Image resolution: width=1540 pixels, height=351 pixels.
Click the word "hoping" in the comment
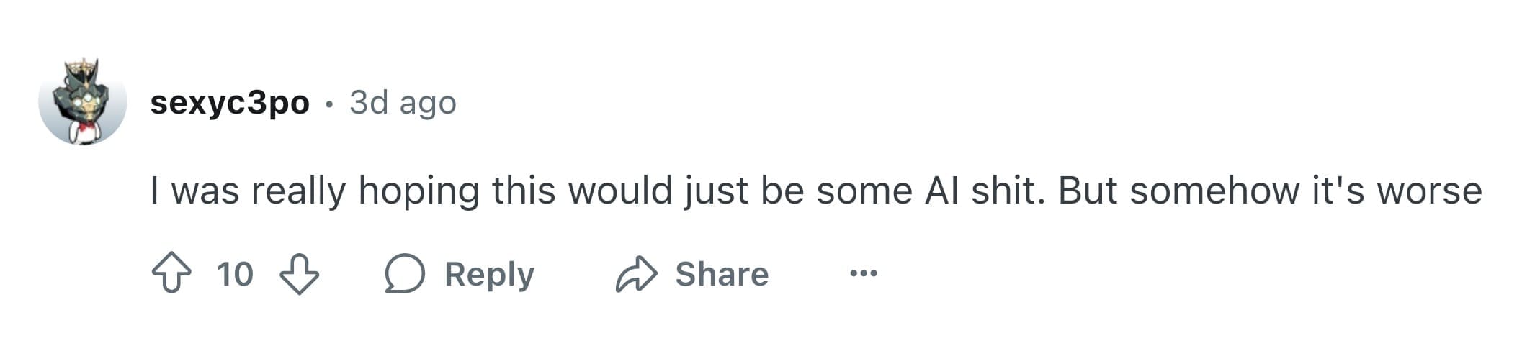[418, 192]
